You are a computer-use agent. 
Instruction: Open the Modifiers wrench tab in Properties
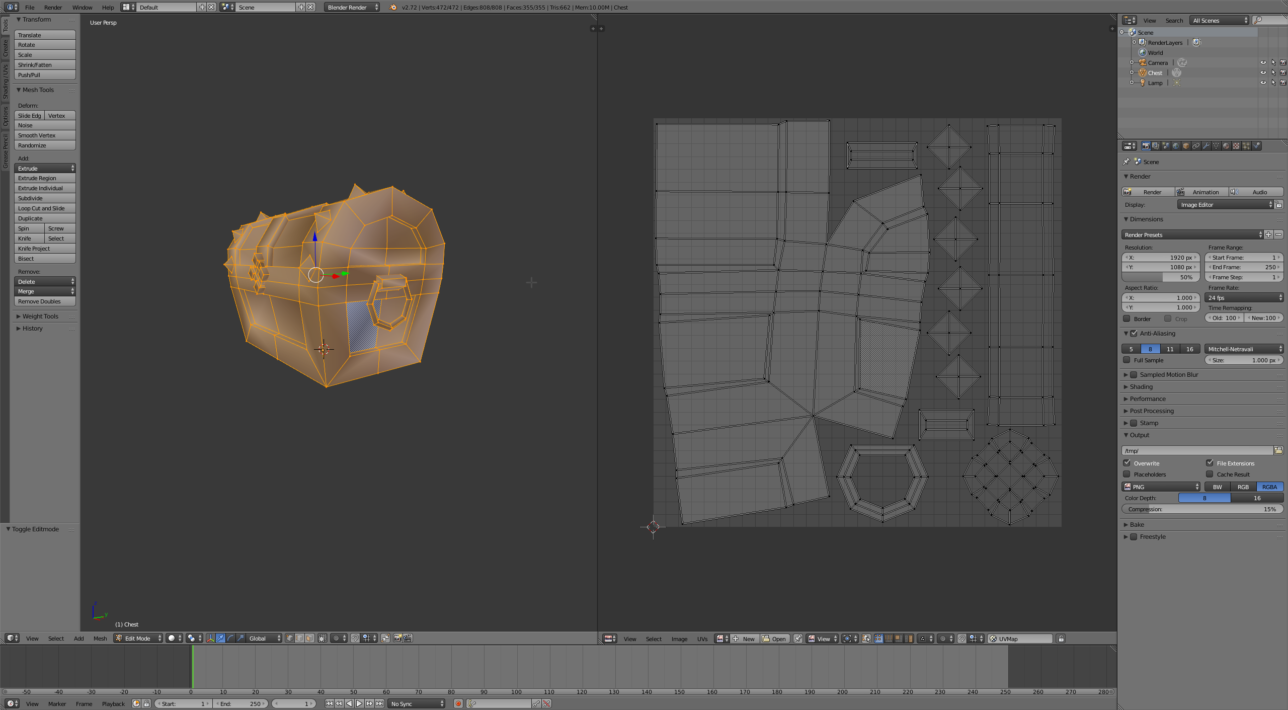pyautogui.click(x=1206, y=146)
